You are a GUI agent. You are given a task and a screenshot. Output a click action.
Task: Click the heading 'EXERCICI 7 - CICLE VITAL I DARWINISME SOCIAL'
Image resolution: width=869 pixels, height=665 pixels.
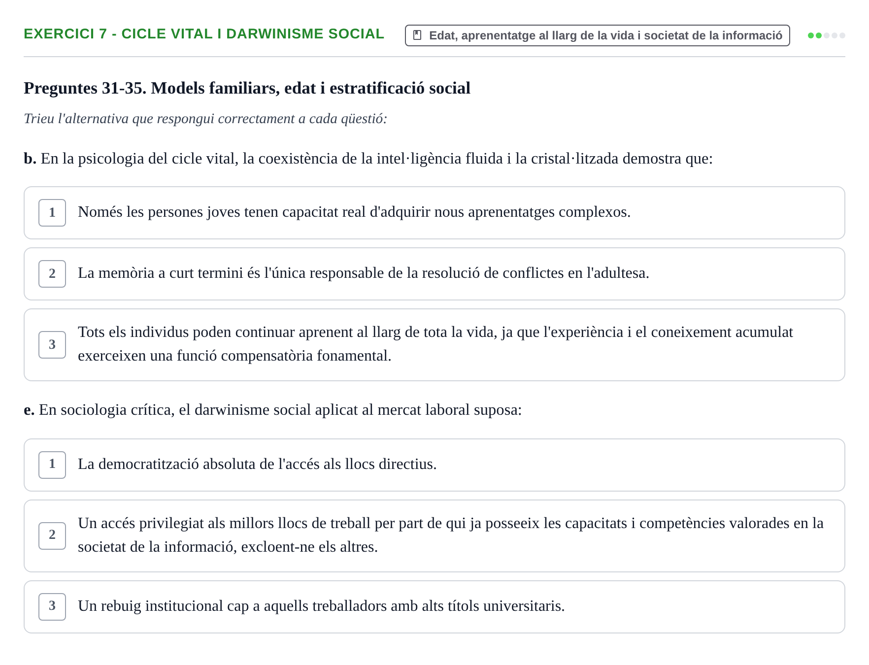(x=204, y=34)
